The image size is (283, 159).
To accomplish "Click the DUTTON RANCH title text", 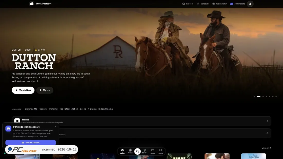I will point(34,62).
